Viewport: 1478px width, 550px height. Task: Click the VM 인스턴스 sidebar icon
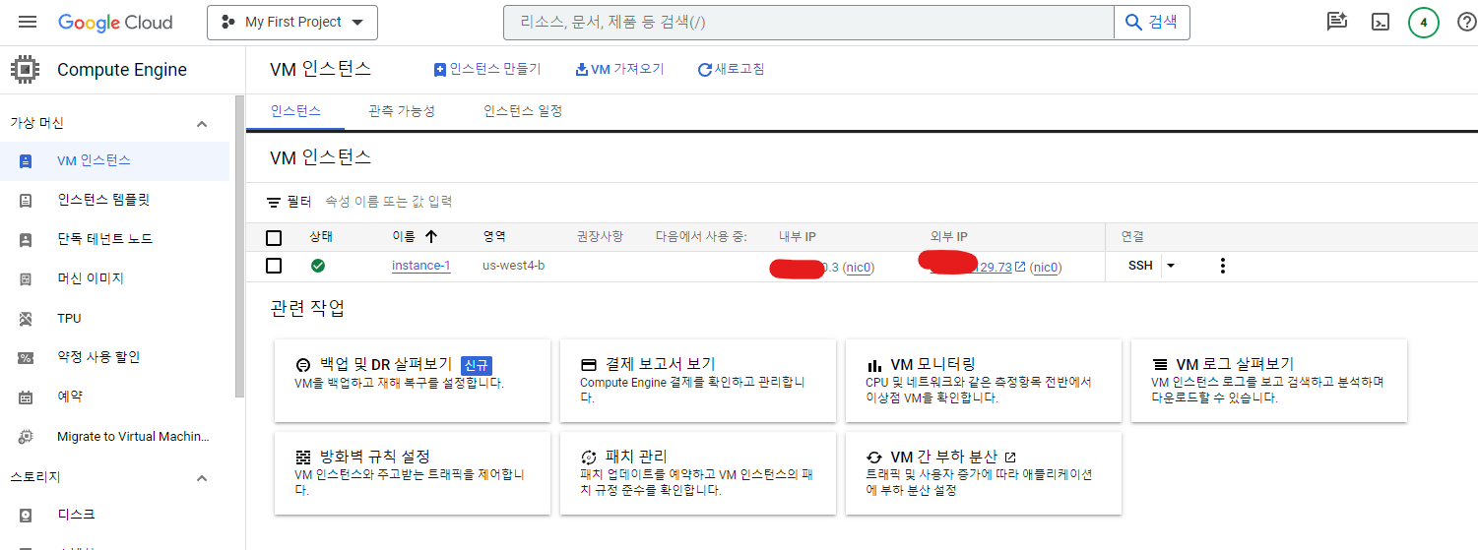pyautogui.click(x=26, y=161)
